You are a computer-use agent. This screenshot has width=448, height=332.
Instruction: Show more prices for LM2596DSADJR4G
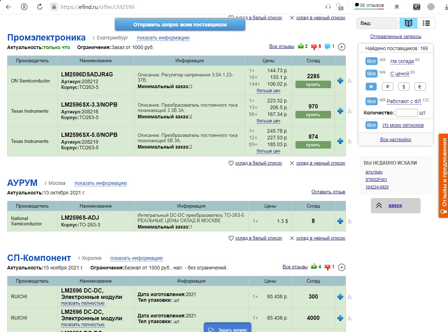click(x=268, y=91)
